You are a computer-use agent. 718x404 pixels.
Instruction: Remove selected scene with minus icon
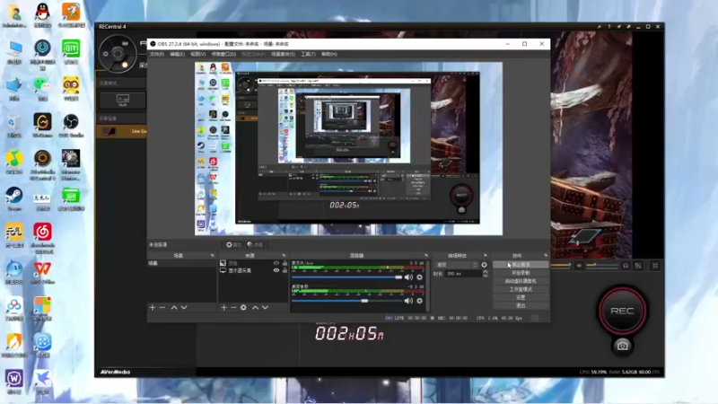coord(162,307)
